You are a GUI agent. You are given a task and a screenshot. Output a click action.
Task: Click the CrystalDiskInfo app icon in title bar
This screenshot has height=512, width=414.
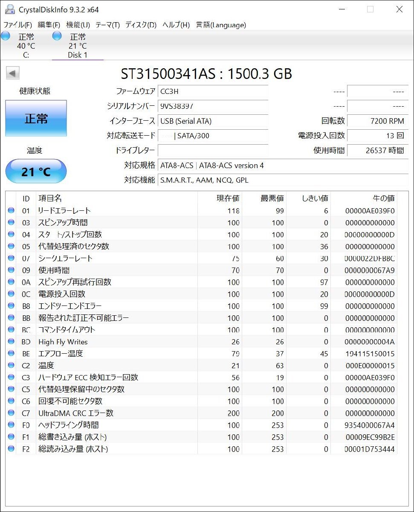[10, 9]
